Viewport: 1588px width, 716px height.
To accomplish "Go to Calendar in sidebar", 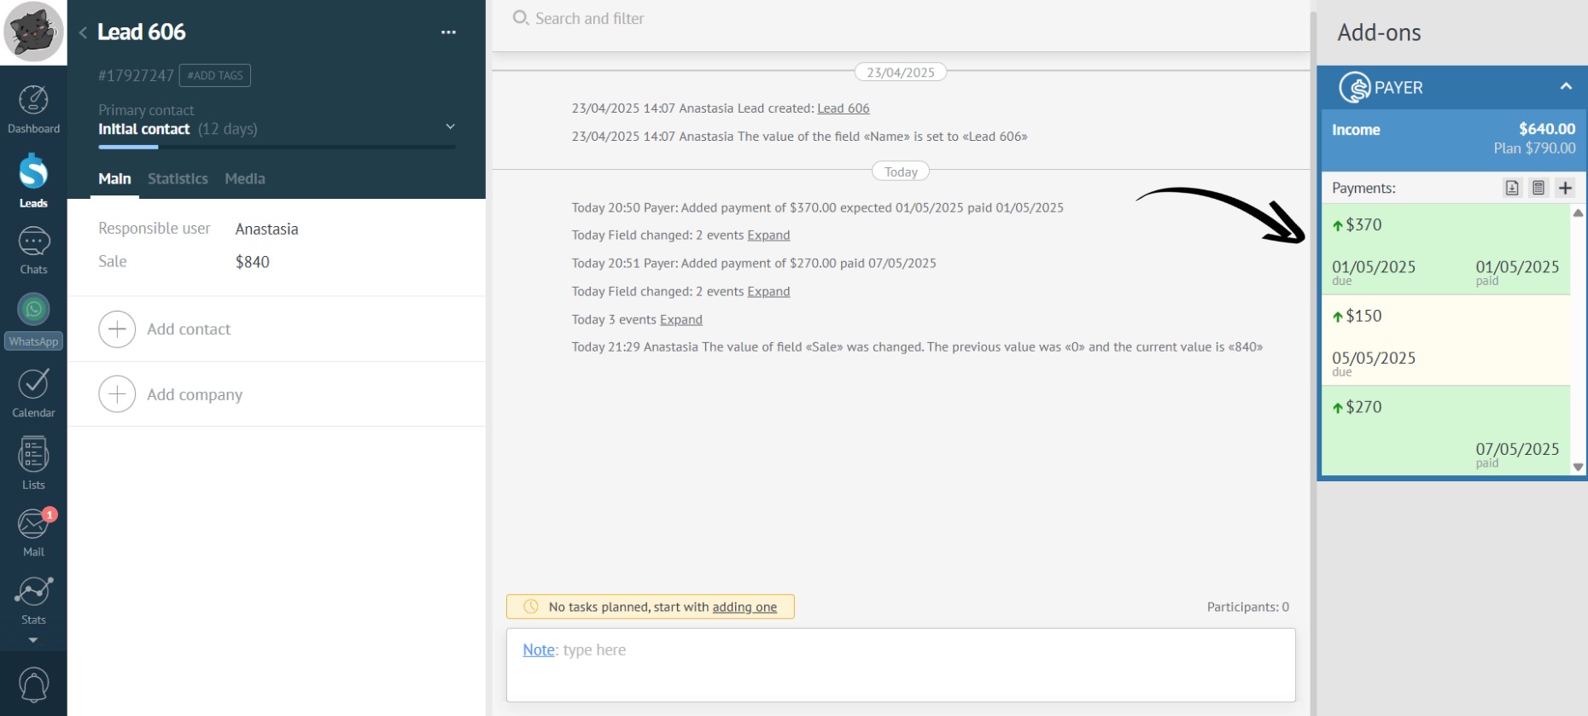I will 33,393.
